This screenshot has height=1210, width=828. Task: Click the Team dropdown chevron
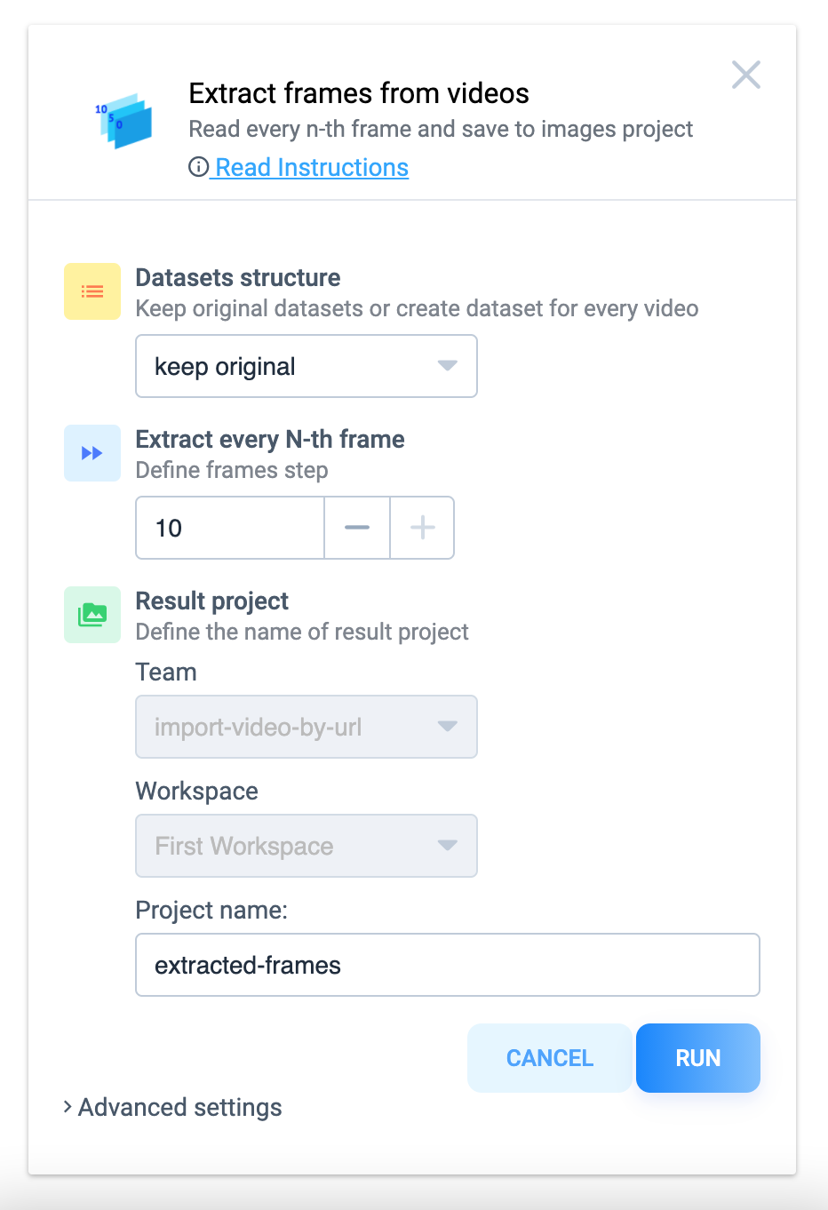[449, 727]
